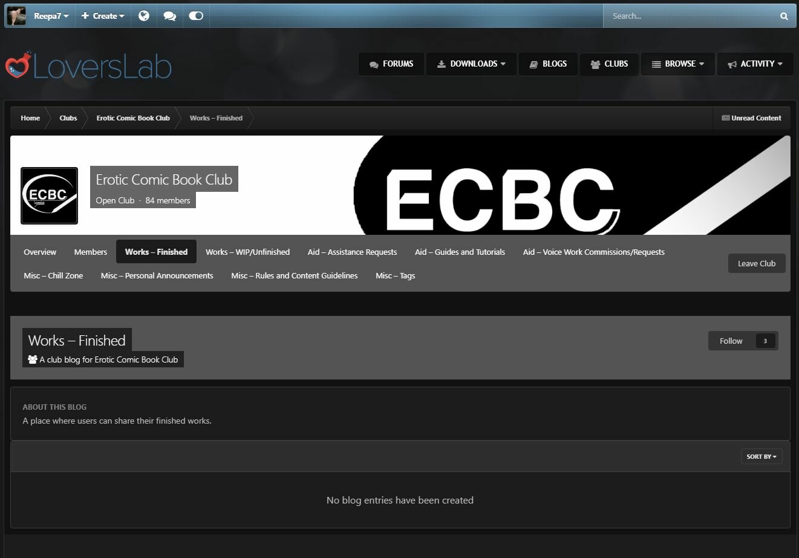Open Misc – Tags tab
The width and height of the screenshot is (799, 558).
pos(396,275)
